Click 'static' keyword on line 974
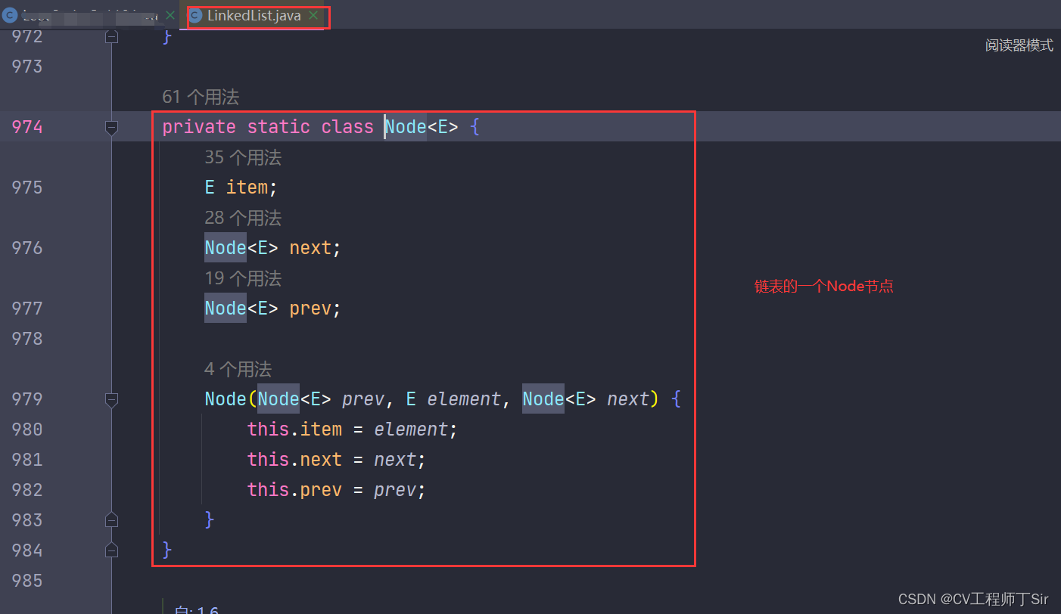The image size is (1061, 614). pyautogui.click(x=278, y=127)
